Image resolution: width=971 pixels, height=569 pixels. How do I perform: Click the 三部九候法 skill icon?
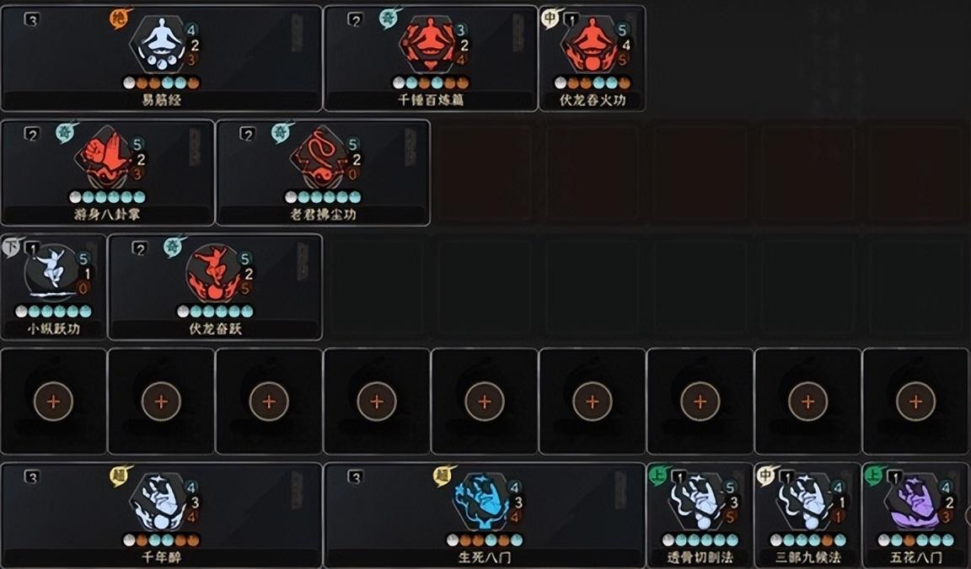click(807, 503)
